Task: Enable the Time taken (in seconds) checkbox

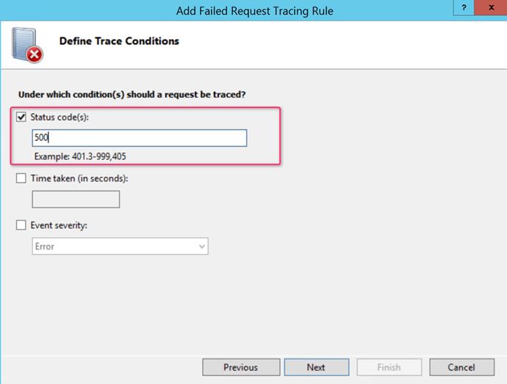Action: pyautogui.click(x=21, y=178)
